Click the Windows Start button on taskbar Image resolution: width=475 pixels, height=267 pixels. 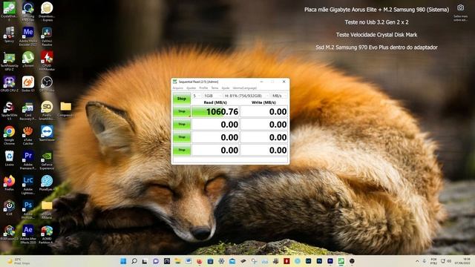[123, 261]
